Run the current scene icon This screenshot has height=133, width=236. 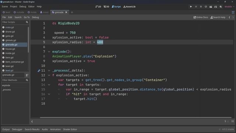coord(211,7)
